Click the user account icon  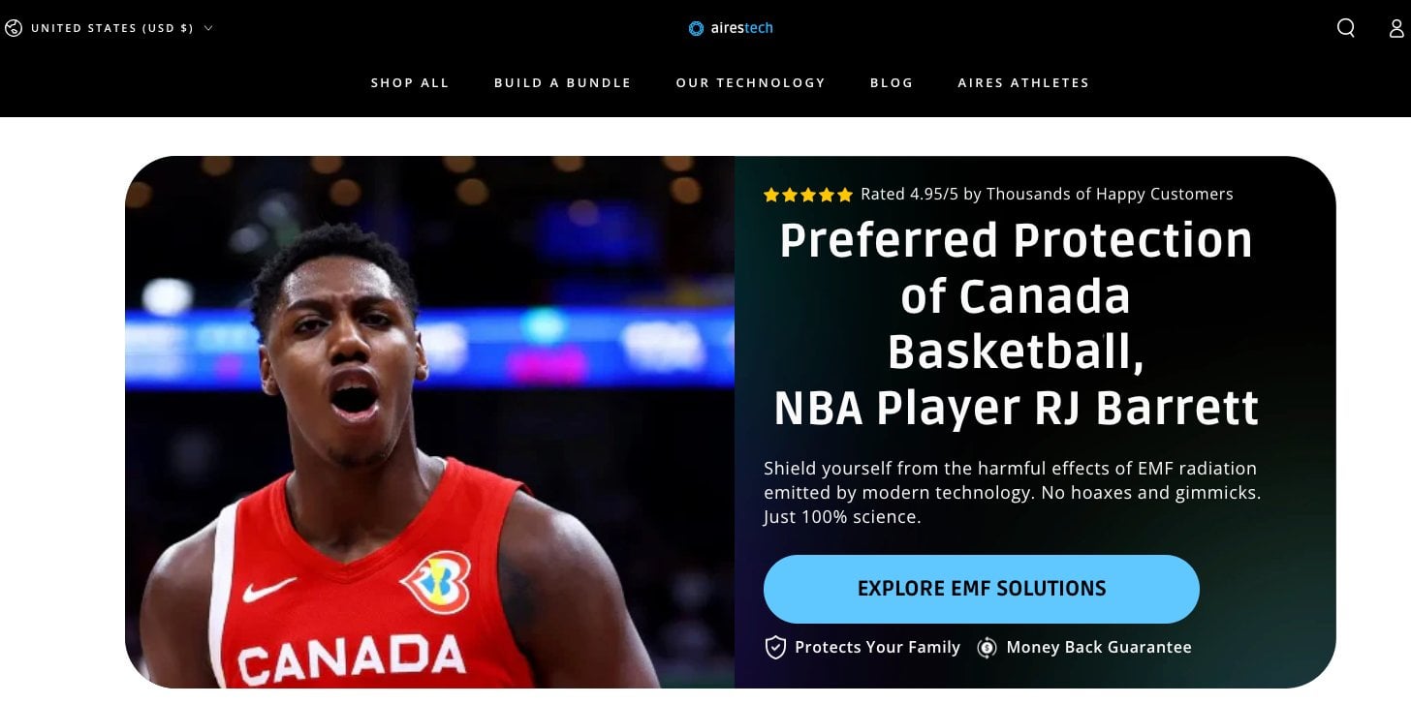pyautogui.click(x=1396, y=28)
